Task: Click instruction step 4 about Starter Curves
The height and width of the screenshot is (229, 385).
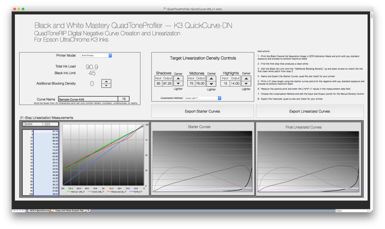Action: [x=296, y=76]
